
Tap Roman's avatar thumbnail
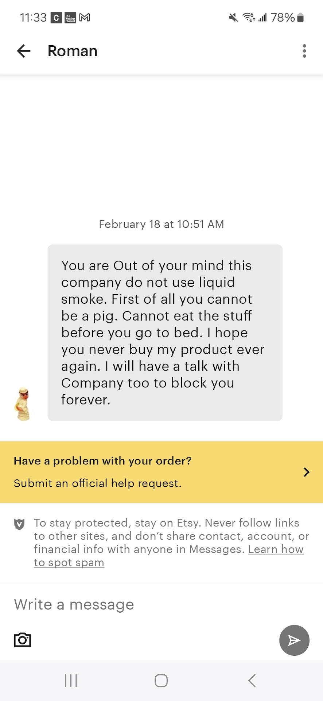point(23,404)
